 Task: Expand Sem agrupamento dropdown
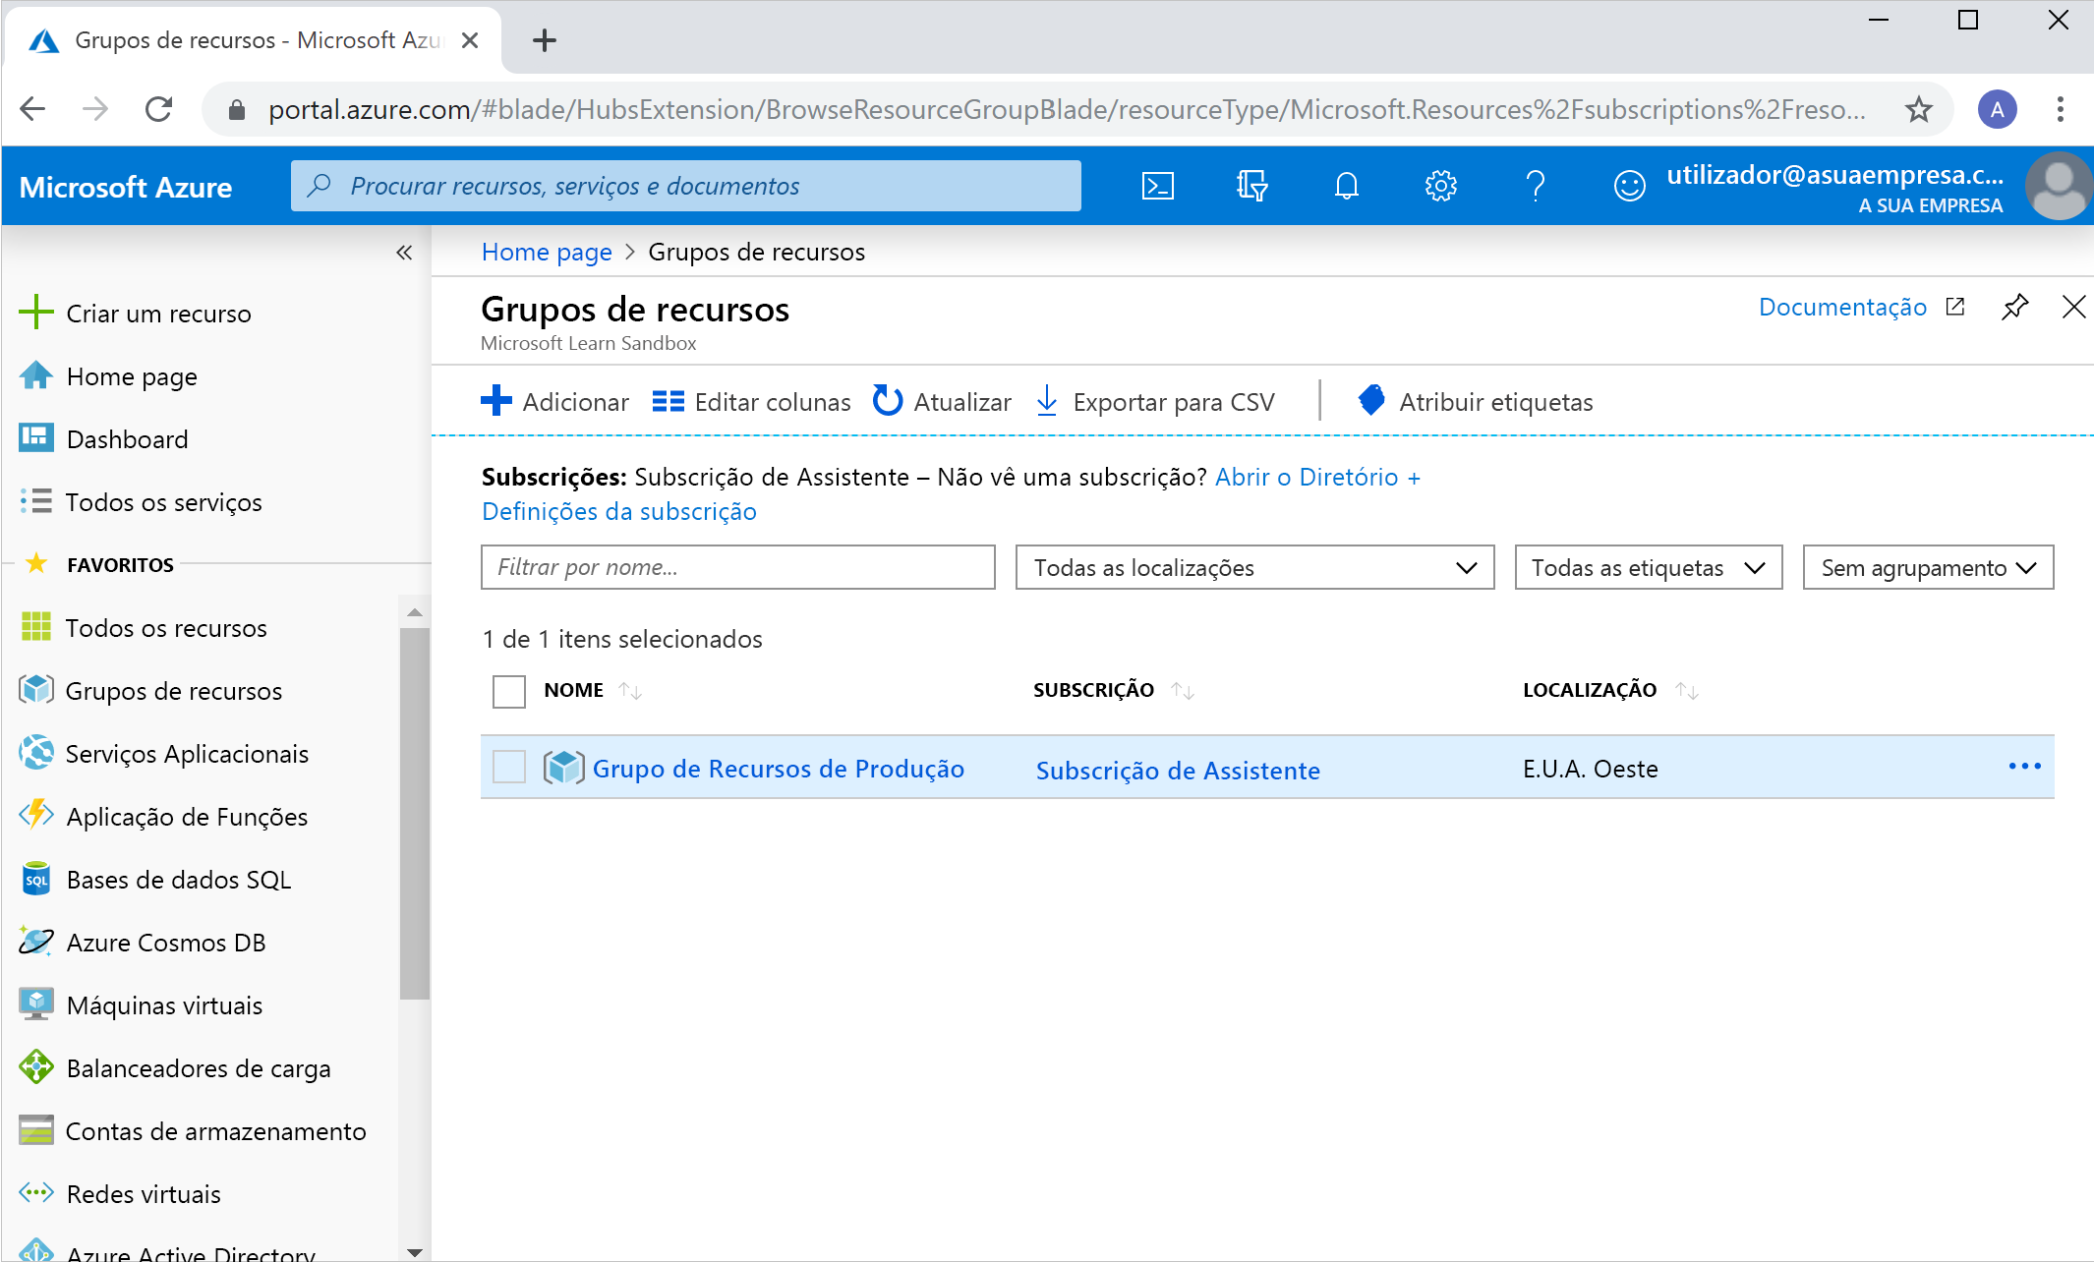1928,567
